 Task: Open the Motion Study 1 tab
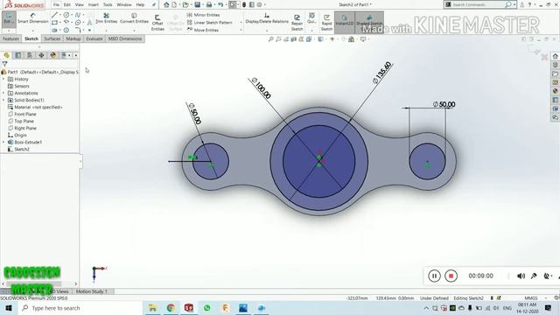coord(91,291)
